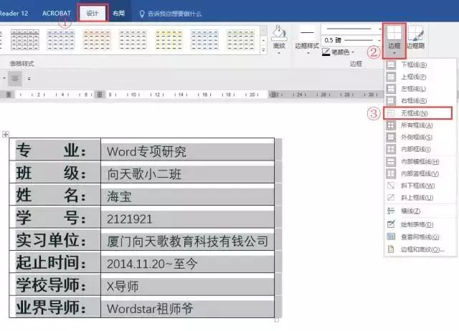
Task: Toggle 查看网格线(G) view gridlines
Action: (420, 237)
